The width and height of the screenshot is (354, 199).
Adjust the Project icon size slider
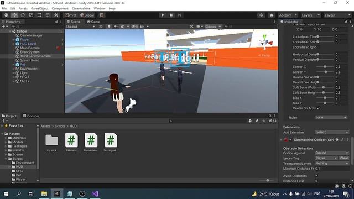coord(267,181)
